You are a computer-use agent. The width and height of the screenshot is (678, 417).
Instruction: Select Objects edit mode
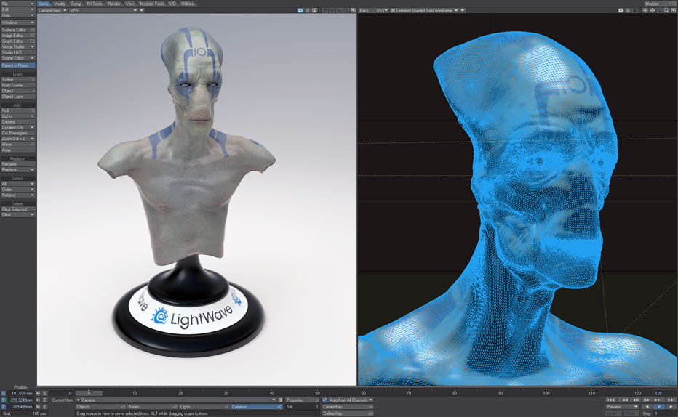[100, 407]
